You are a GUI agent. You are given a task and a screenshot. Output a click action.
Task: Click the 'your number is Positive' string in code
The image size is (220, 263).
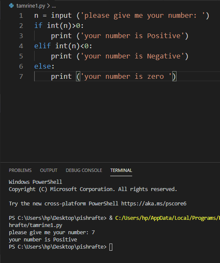pos(133,36)
